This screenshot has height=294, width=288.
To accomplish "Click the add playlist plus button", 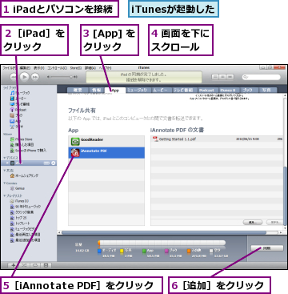I will point(14,265).
